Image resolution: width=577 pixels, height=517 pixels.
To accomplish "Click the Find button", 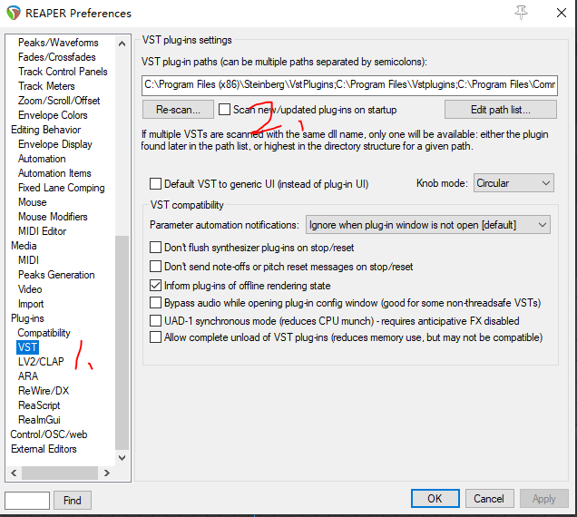I will pyautogui.click(x=73, y=500).
